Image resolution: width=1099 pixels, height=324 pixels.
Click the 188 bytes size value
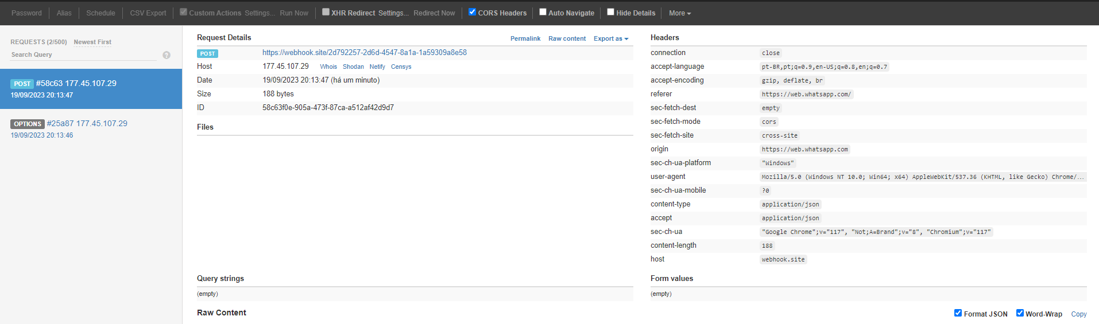[278, 93]
